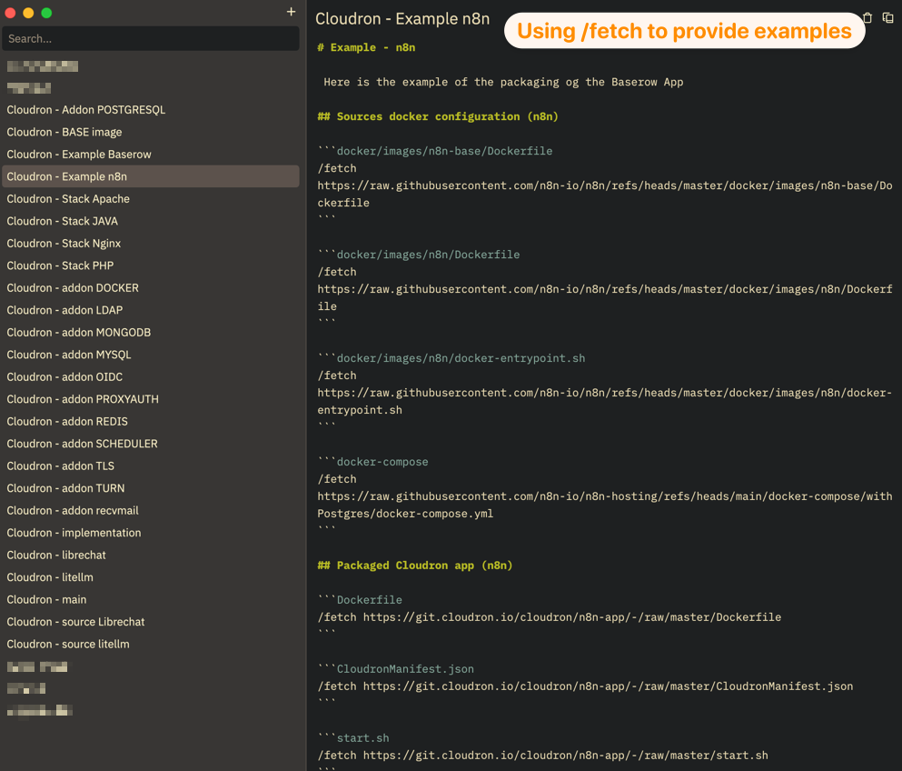Open Cloudron - Example Baserow note
This screenshot has height=771, width=902.
click(151, 155)
